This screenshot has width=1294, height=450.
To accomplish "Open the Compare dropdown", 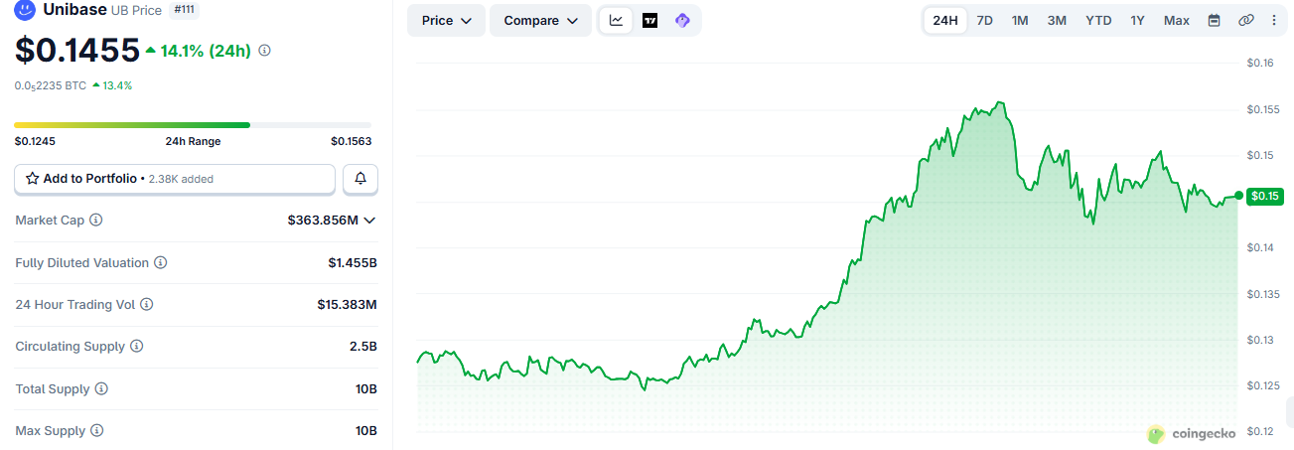I will click(x=540, y=20).
